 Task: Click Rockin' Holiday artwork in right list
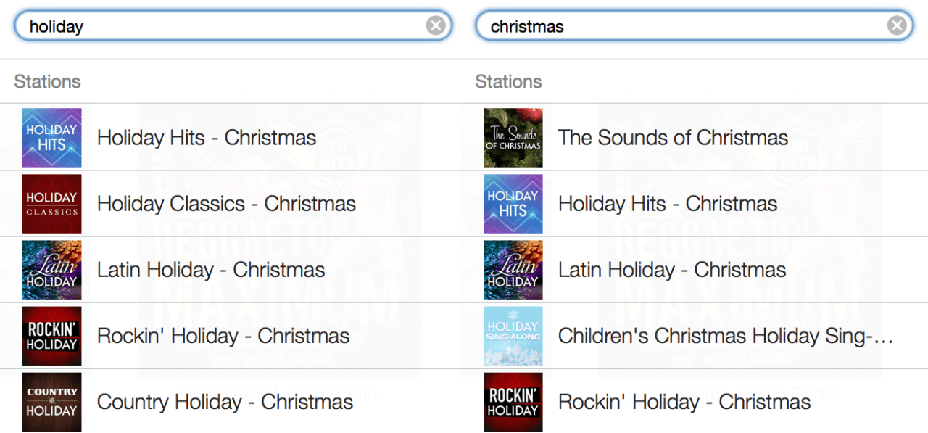[x=513, y=402]
